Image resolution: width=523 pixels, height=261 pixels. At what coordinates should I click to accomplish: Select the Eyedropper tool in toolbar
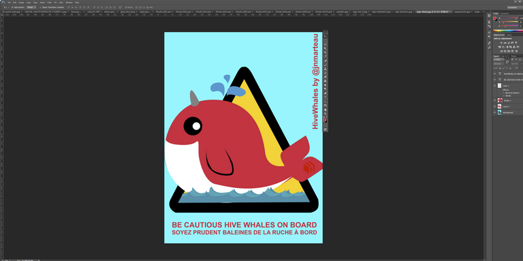326,57
